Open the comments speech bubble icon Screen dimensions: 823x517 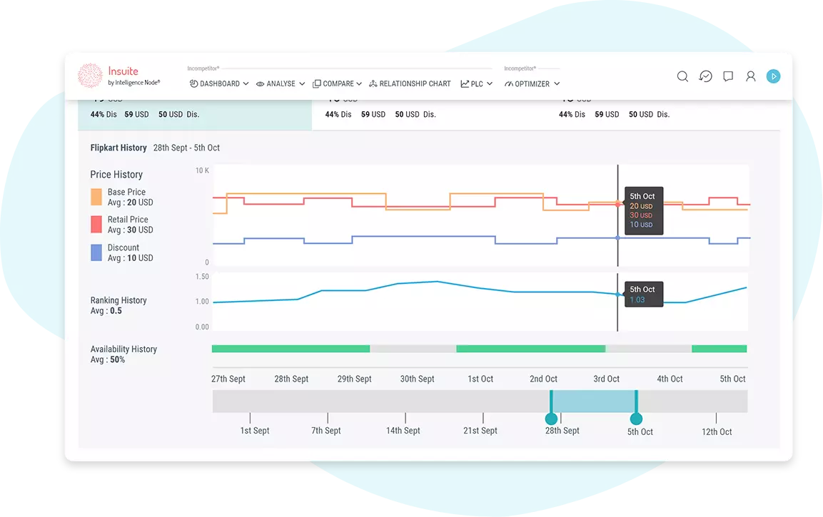tap(728, 76)
